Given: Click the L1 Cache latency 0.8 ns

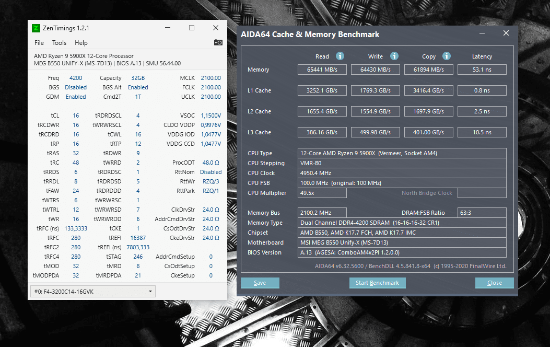Looking at the screenshot, I should 482,90.
